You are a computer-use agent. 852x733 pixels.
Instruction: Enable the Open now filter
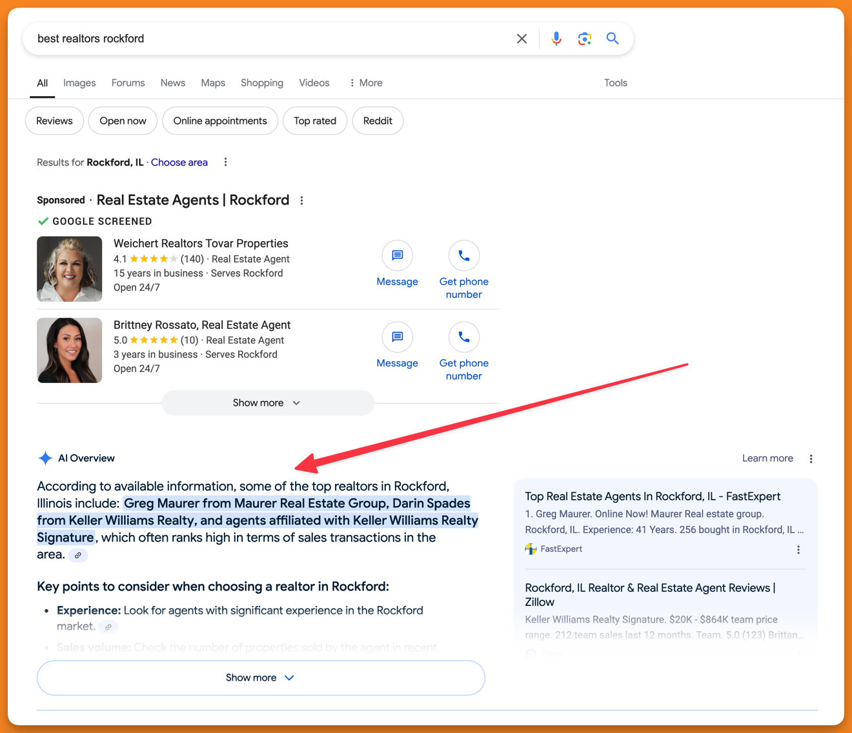[123, 121]
